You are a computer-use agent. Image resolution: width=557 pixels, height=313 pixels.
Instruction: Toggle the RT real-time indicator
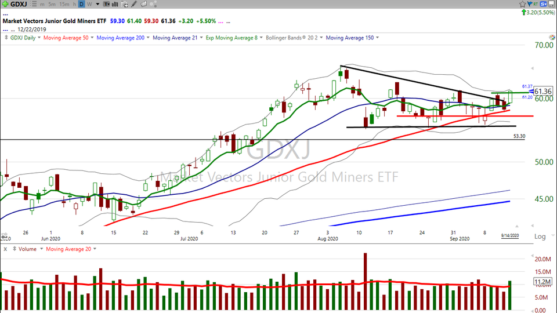[x=536, y=4]
